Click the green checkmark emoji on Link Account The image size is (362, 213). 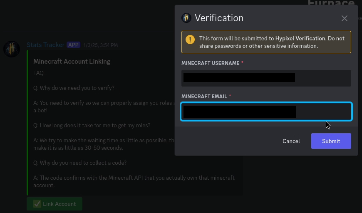(37, 204)
